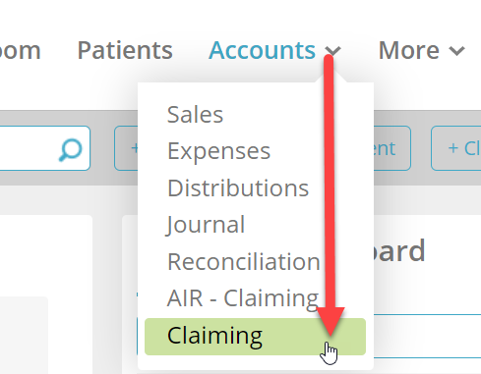Click the Accounts navigation label

[262, 50]
